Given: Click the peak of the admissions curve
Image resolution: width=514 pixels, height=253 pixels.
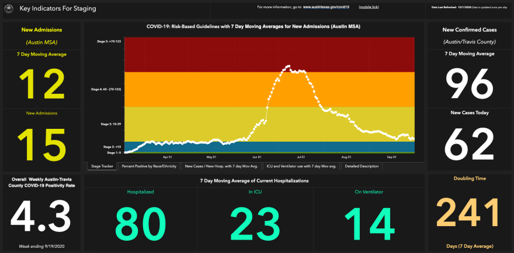Looking at the screenshot, I should (x=289, y=66).
